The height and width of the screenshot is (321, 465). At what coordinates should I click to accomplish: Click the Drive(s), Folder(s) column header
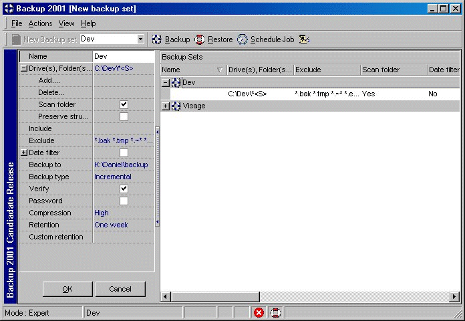pyautogui.click(x=260, y=70)
